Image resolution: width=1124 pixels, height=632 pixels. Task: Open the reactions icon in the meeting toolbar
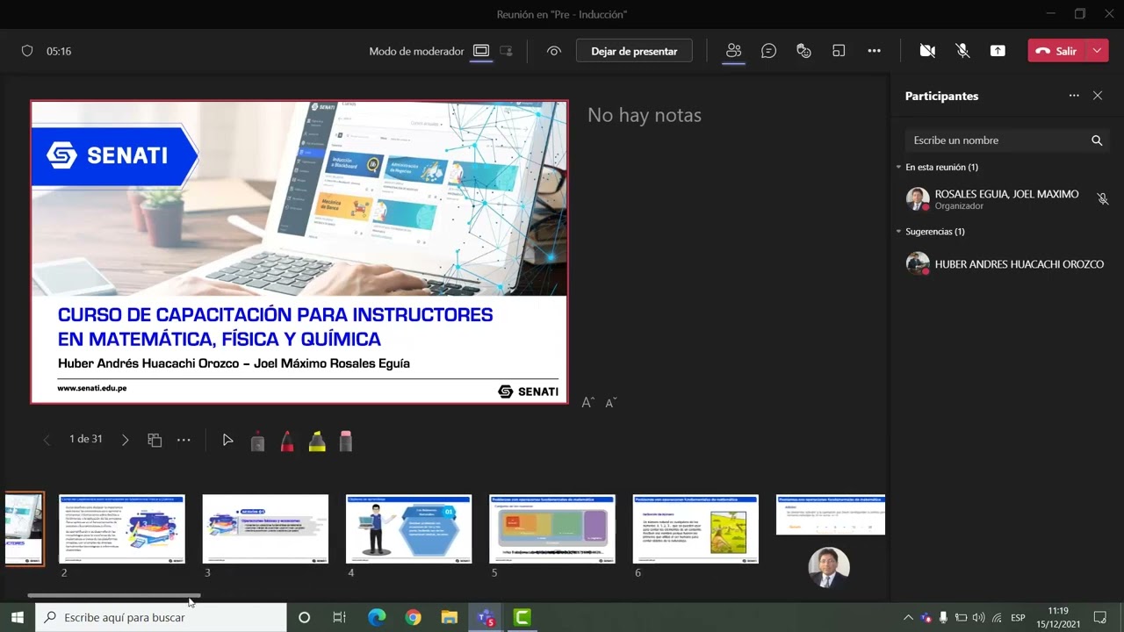pos(803,51)
